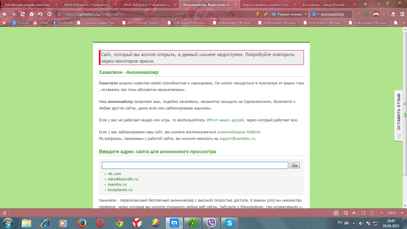Expand the Режим чтения dropdown arrow
Viewport: 407px width, 229px height.
[x=306, y=14]
